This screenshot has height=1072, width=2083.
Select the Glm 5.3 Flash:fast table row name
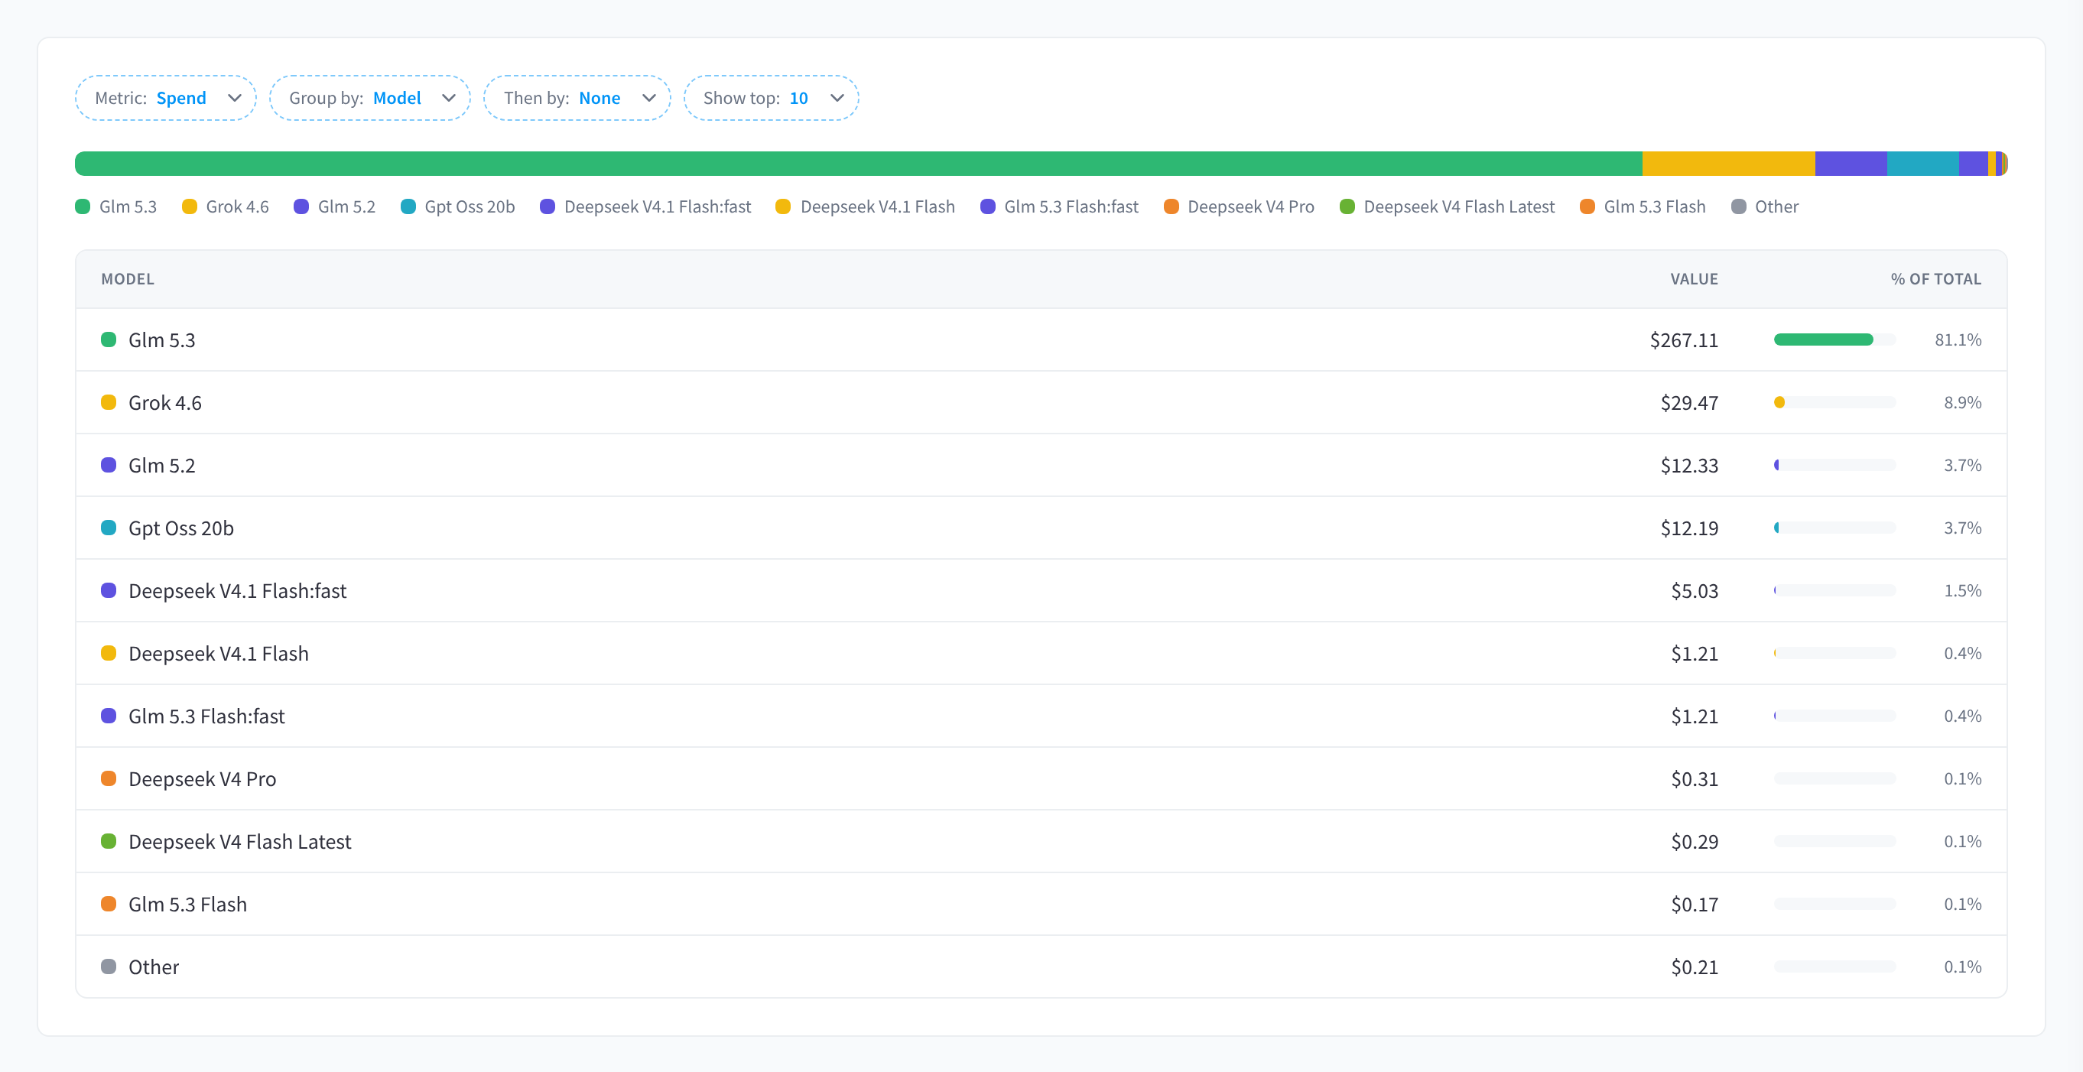207,716
